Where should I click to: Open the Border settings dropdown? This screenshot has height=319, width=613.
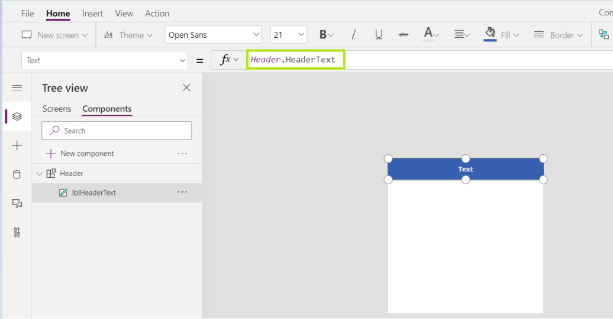click(x=559, y=35)
